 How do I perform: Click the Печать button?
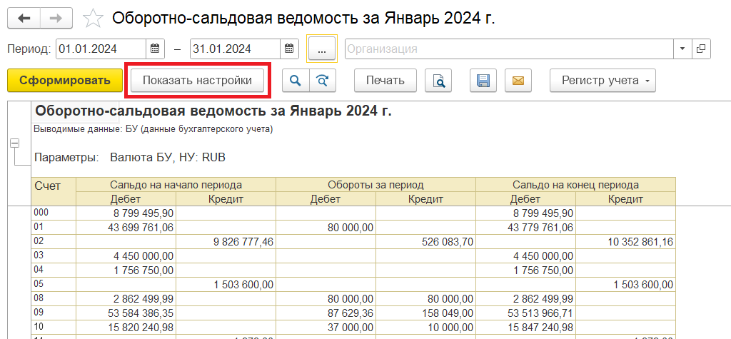[x=385, y=81]
